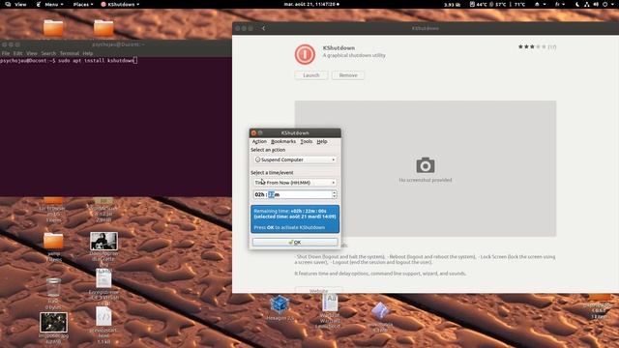Open the View menu in the Terminal window
This screenshot has width=619, height=348.
(x=32, y=53)
